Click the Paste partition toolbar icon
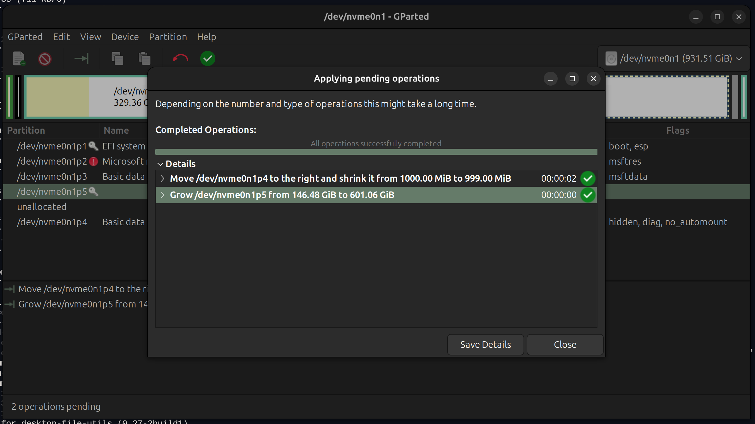 point(144,58)
